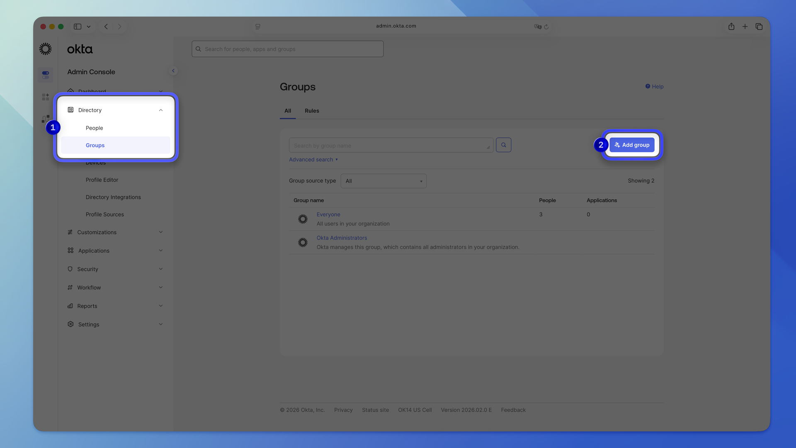796x448 pixels.
Task: Open the apps-plus grid icon in left rail
Action: coord(46,97)
